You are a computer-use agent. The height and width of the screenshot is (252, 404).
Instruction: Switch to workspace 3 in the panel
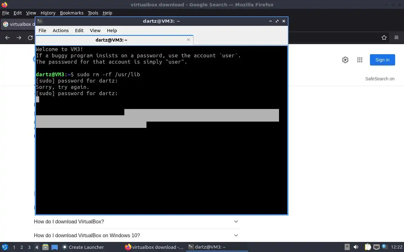tap(29, 247)
